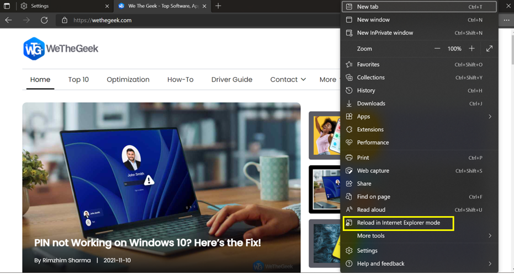The image size is (514, 274).
Task: Go back using the back arrow
Action: pos(8,20)
